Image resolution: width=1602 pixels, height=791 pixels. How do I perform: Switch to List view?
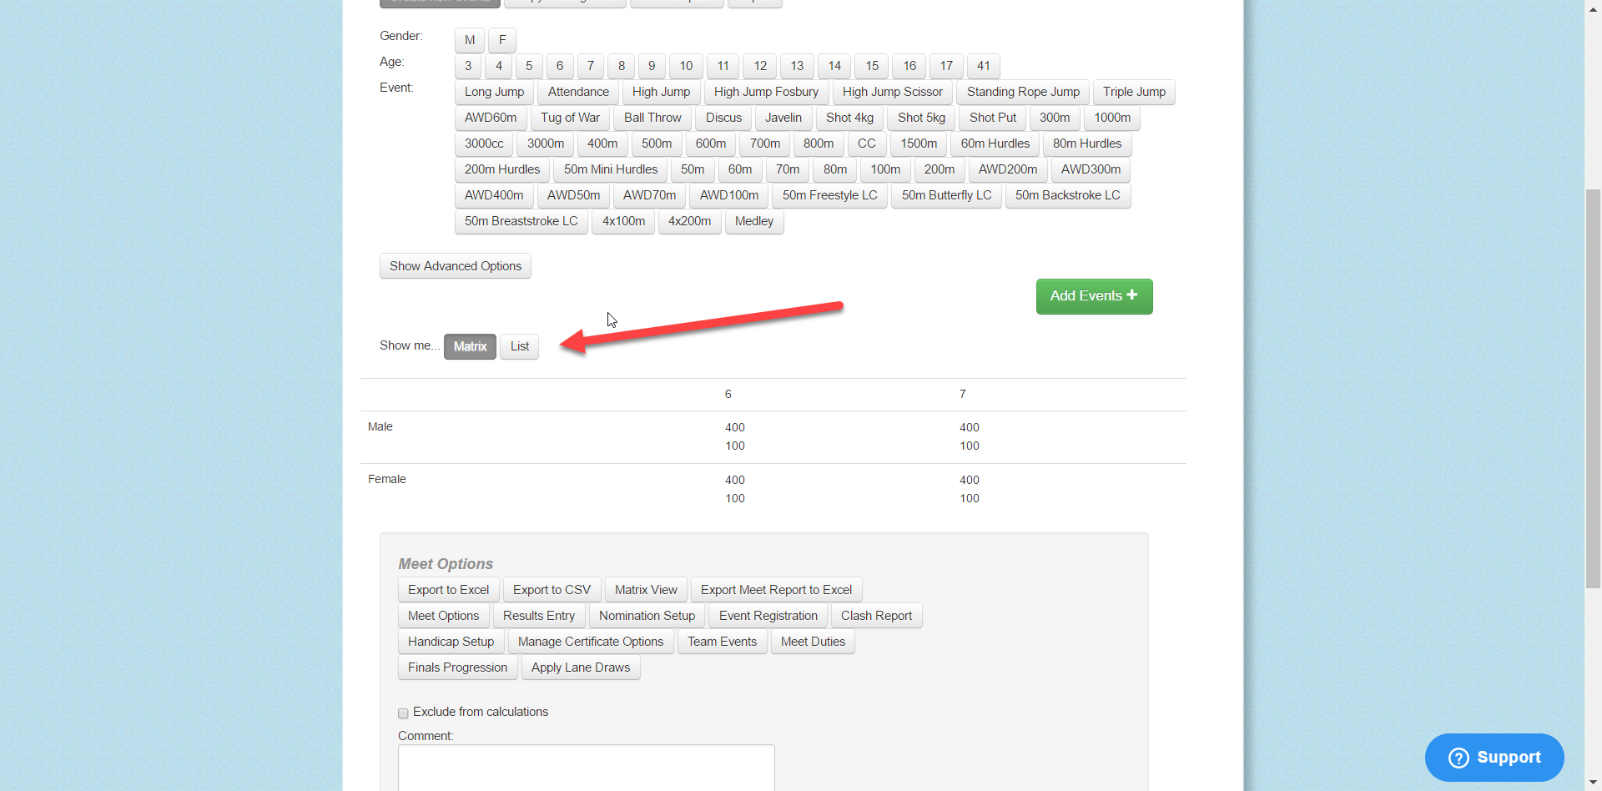(520, 346)
